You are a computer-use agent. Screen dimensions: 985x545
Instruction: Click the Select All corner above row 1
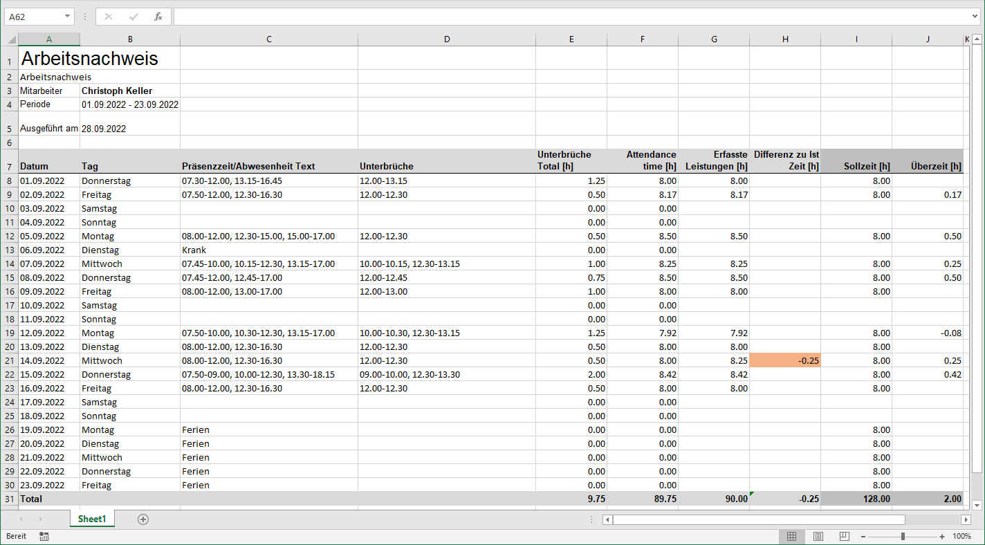tap(10, 39)
